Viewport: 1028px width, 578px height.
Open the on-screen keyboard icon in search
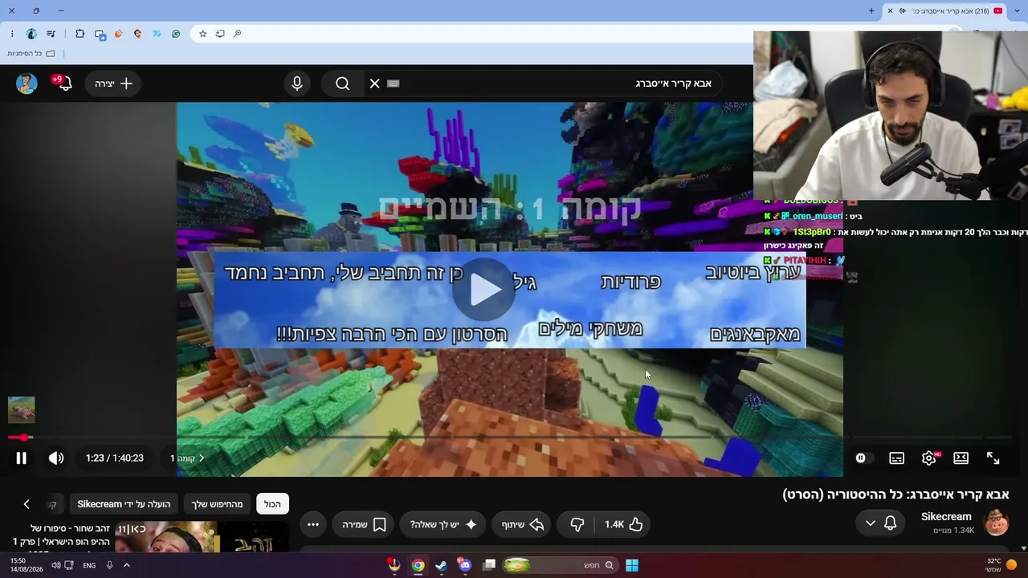tap(394, 83)
